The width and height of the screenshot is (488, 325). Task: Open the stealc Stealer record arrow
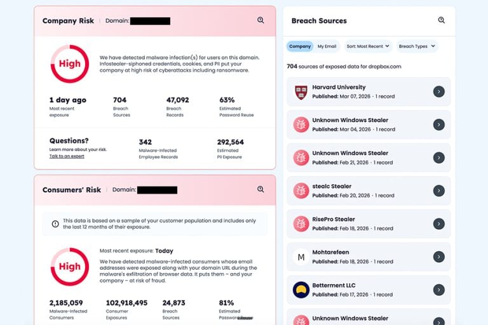pyautogui.click(x=439, y=190)
